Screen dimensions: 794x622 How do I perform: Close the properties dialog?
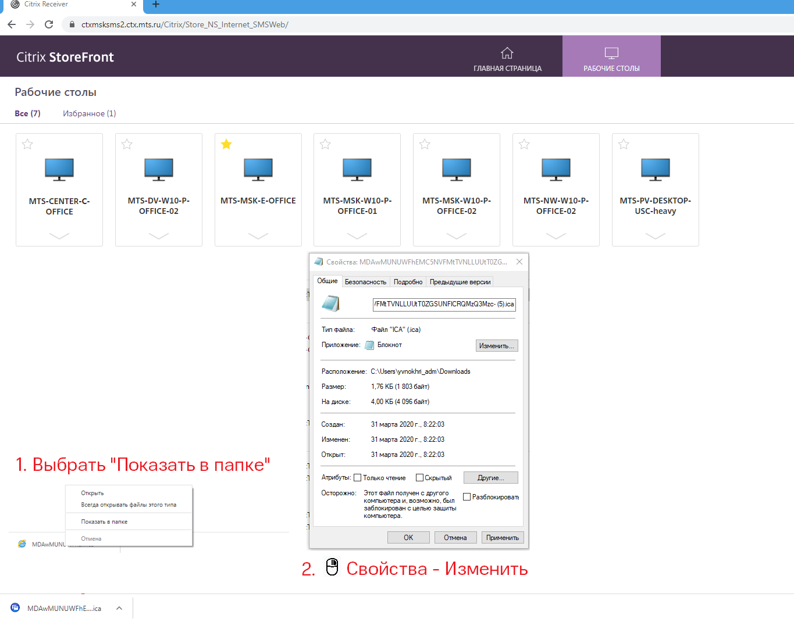click(519, 262)
